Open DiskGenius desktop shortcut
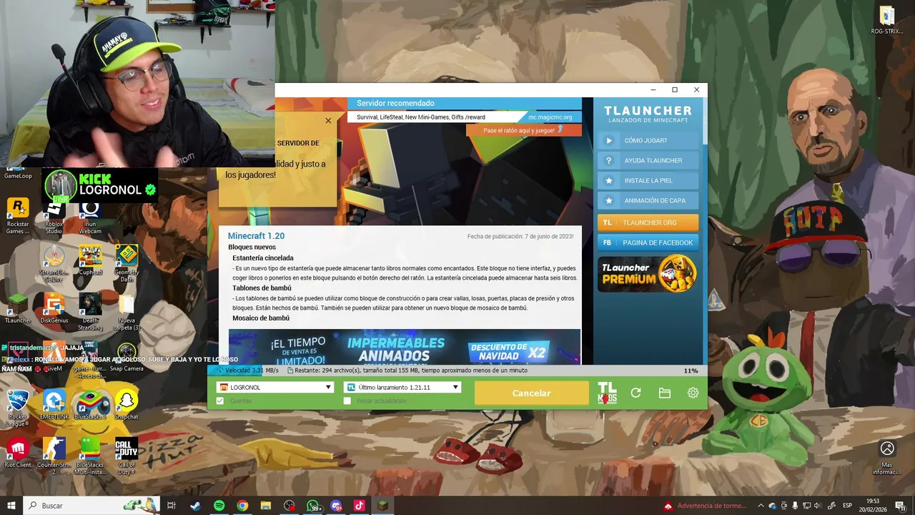Screen dimensions: 915x515 point(54,309)
